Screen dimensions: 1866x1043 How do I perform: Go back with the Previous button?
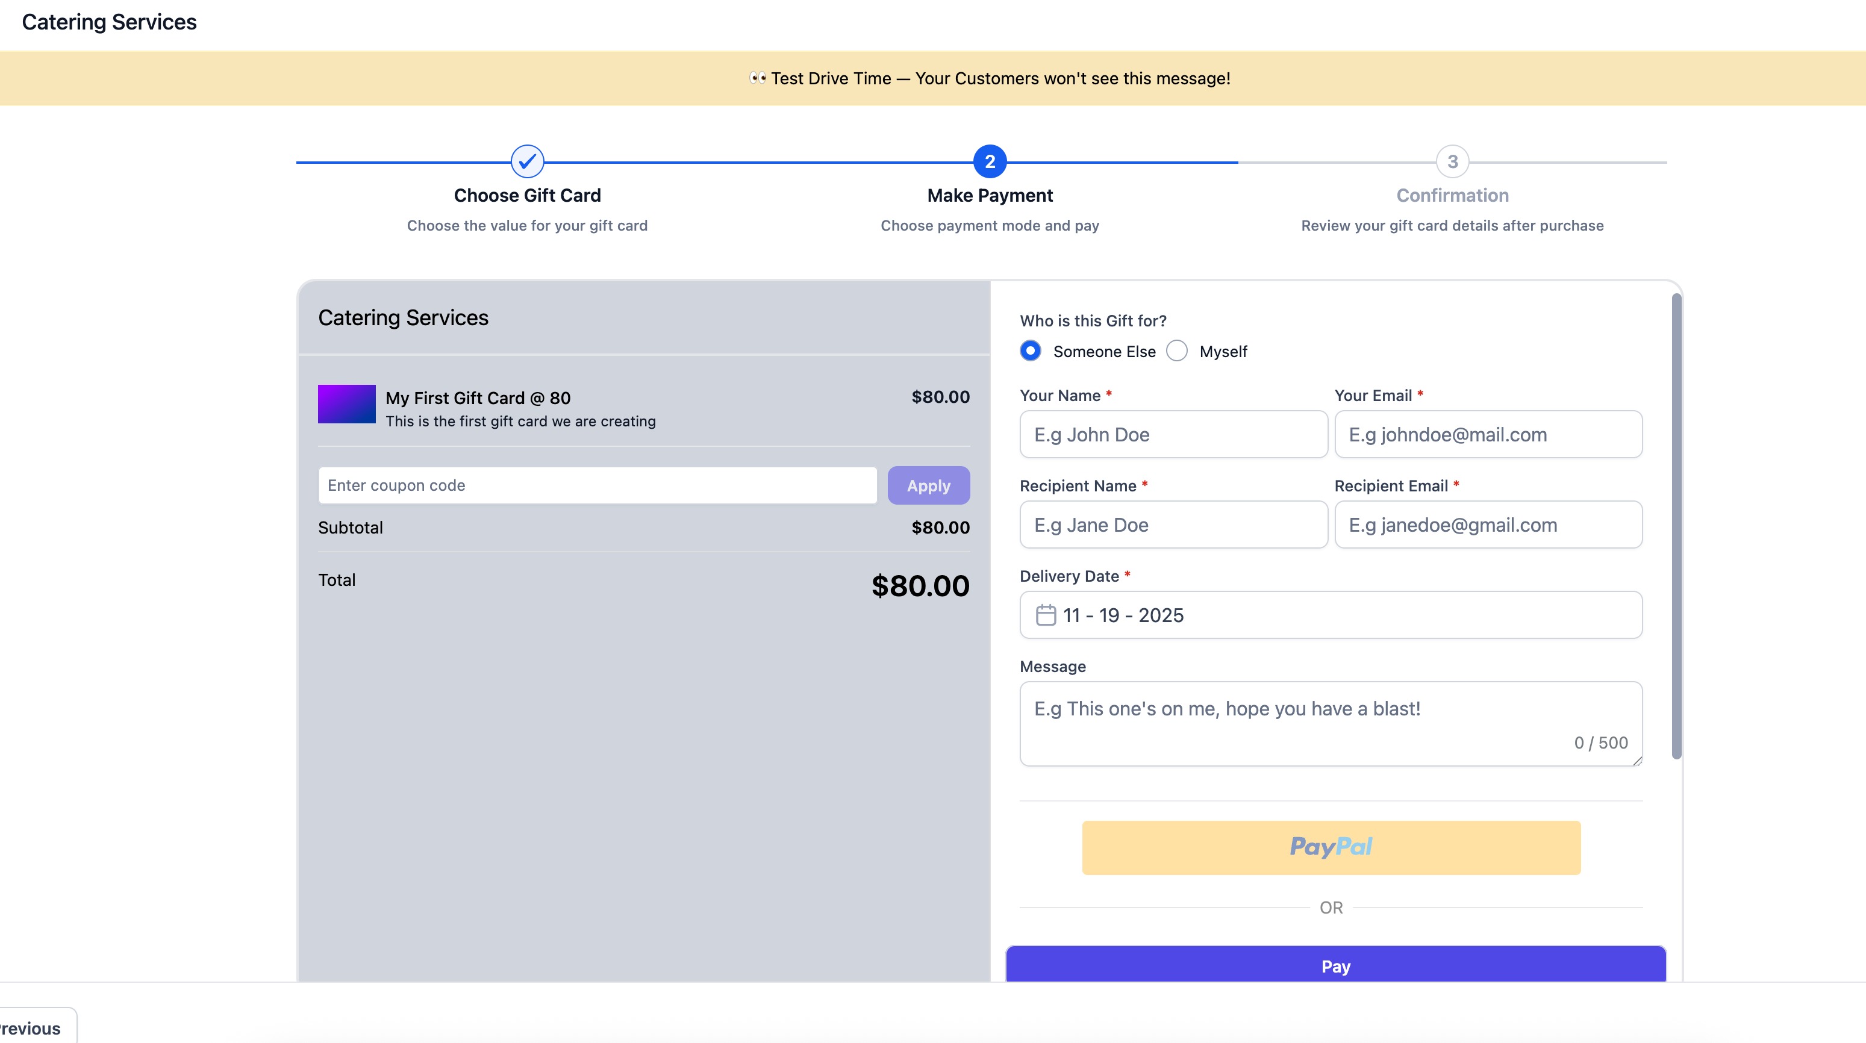tap(33, 1027)
